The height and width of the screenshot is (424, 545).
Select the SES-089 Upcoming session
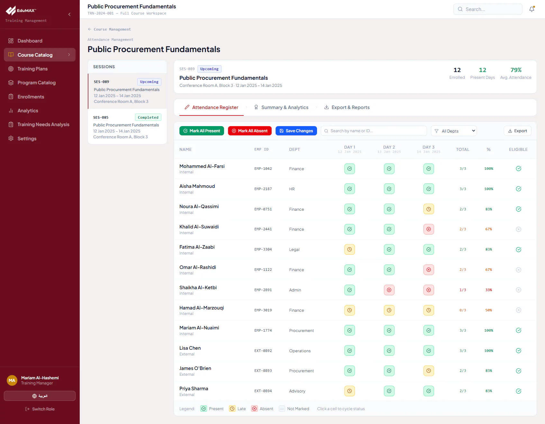point(127,91)
